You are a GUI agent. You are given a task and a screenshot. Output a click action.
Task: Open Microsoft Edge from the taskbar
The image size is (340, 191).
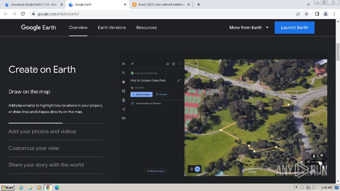[57, 188]
